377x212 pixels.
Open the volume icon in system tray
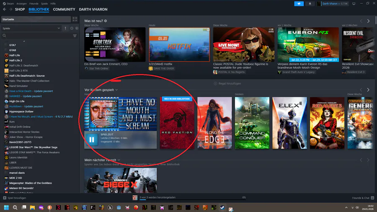pyautogui.click(x=357, y=207)
